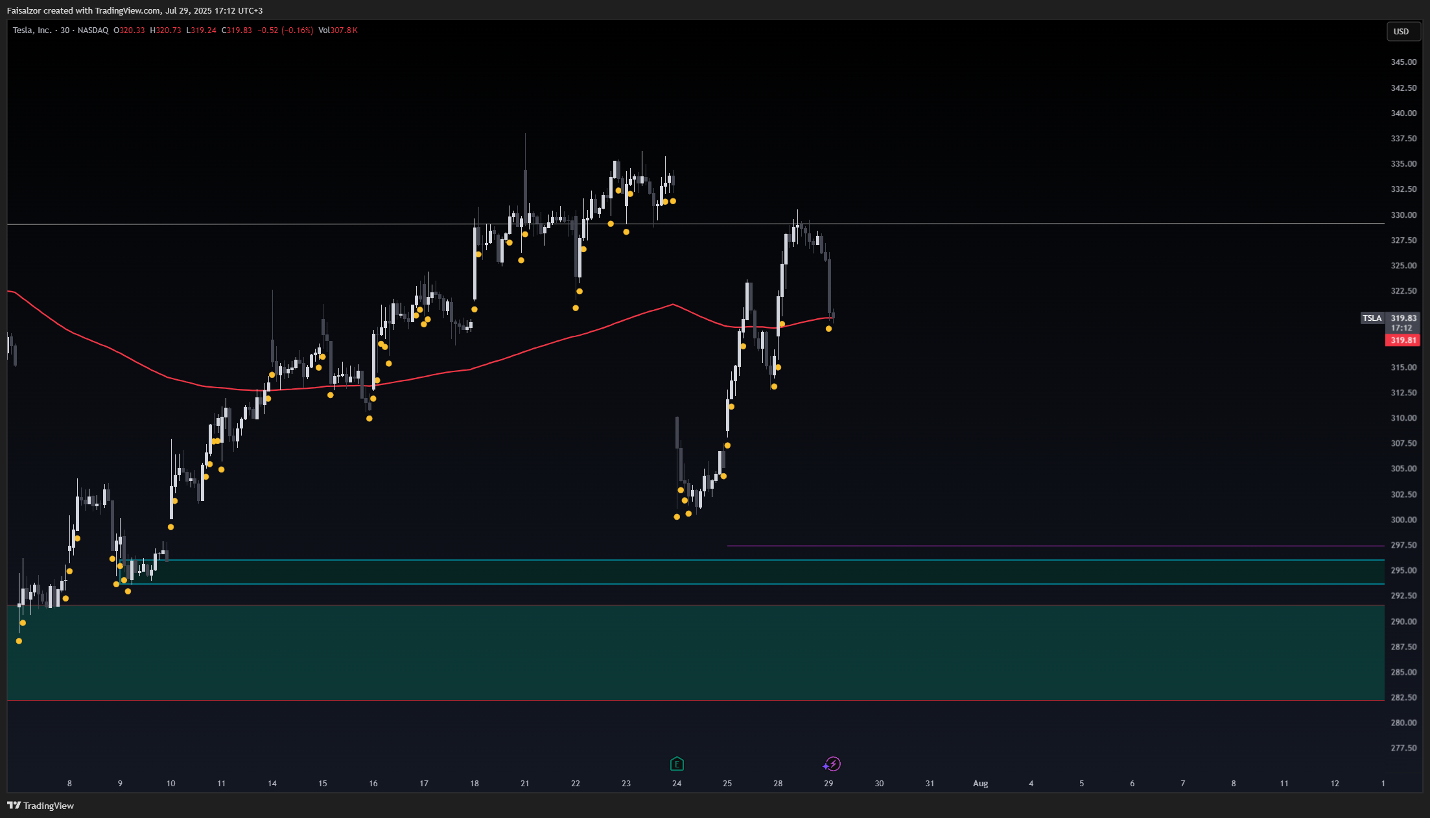Click the '31' date axis label

coord(930,784)
